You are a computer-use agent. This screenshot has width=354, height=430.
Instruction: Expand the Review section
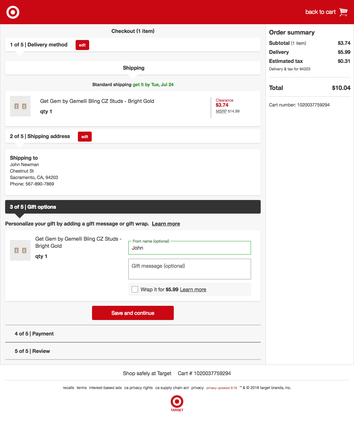[32, 351]
